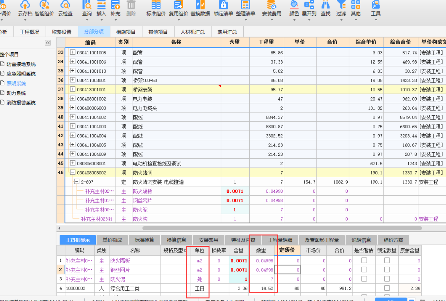Tick 锁定数量 checkbox for 钢丝网片 row
This screenshot has width=446, height=301.
pyautogui.click(x=387, y=270)
